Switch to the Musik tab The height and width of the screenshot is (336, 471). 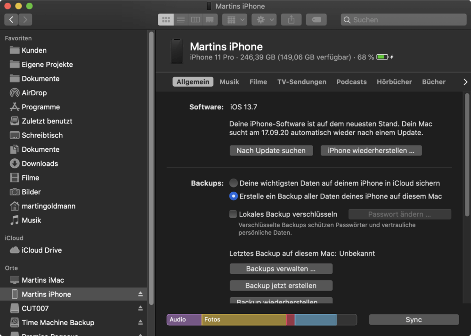[229, 82]
